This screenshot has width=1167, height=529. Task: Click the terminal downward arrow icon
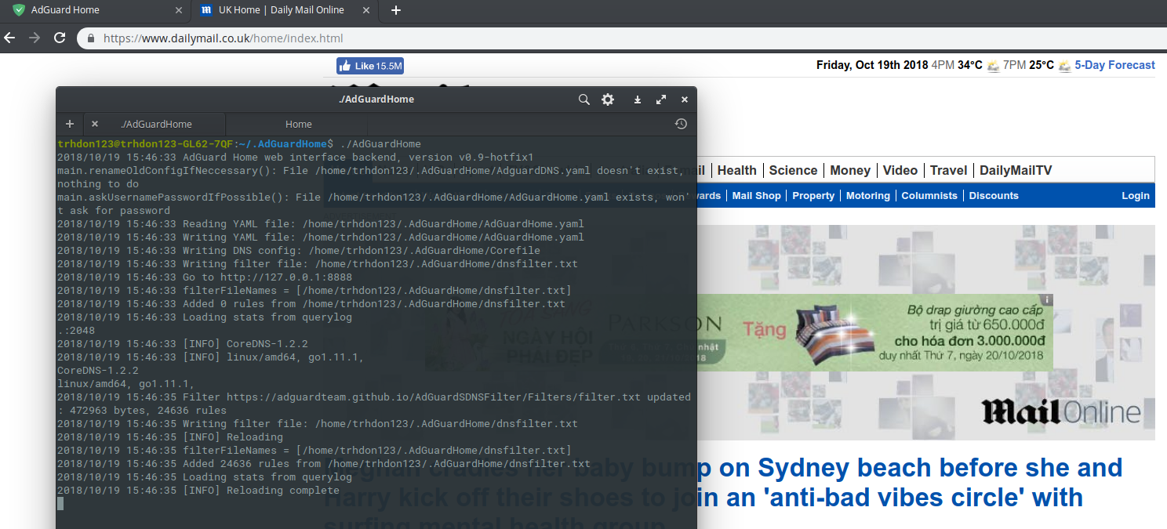click(x=638, y=100)
